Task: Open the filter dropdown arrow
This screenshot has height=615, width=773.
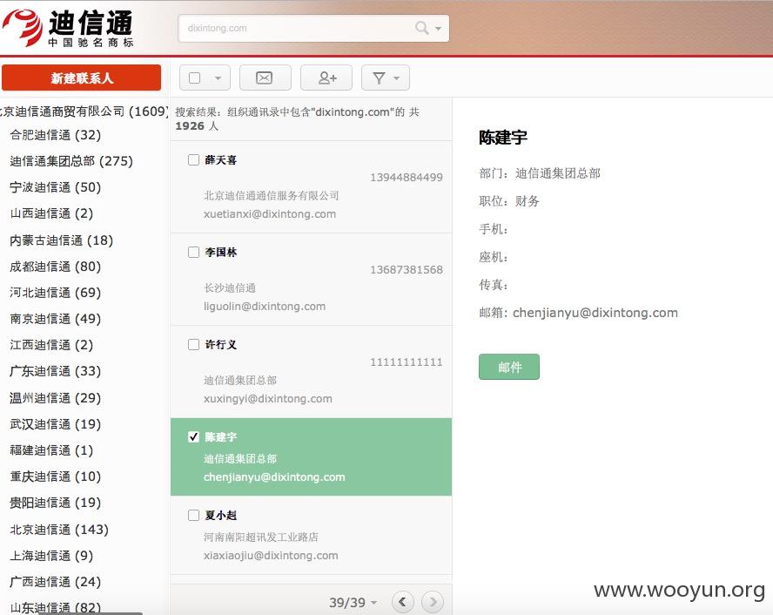Action: 397,78
